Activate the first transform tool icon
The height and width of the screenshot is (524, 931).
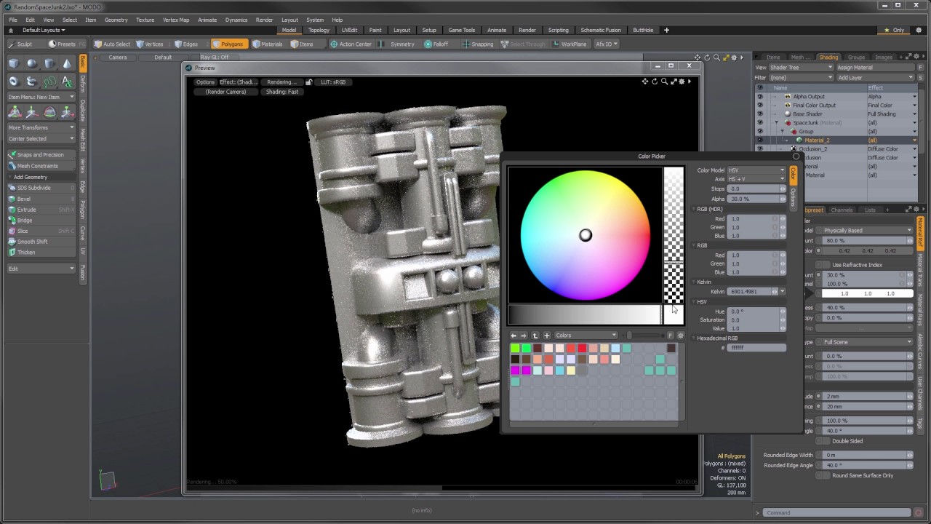14,112
